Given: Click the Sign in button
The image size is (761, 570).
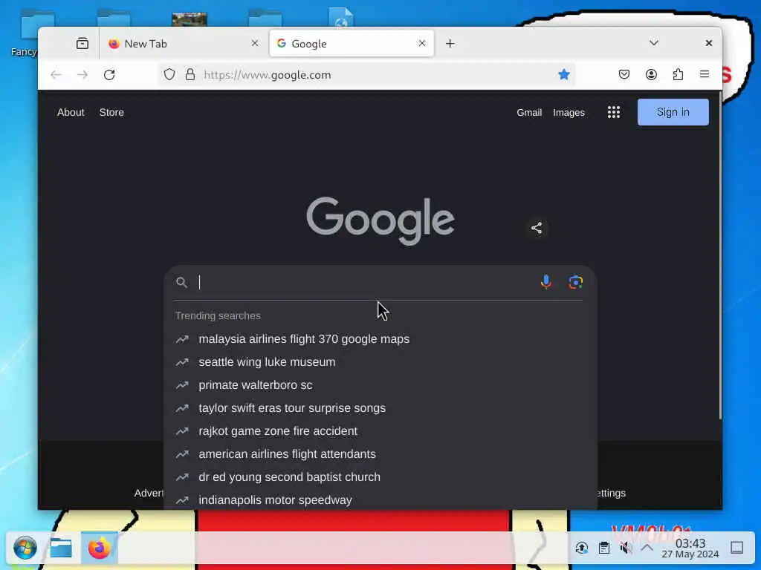Looking at the screenshot, I should pos(673,112).
